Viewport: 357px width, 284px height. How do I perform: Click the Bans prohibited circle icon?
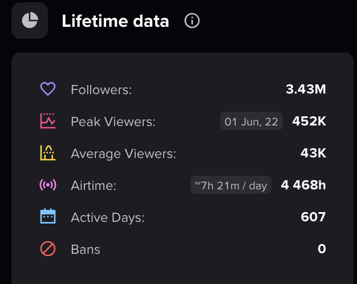click(x=48, y=249)
